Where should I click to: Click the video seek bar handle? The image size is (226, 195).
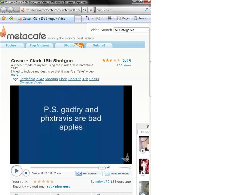[x=102, y=168]
